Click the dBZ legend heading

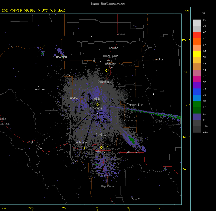[x=203, y=13]
